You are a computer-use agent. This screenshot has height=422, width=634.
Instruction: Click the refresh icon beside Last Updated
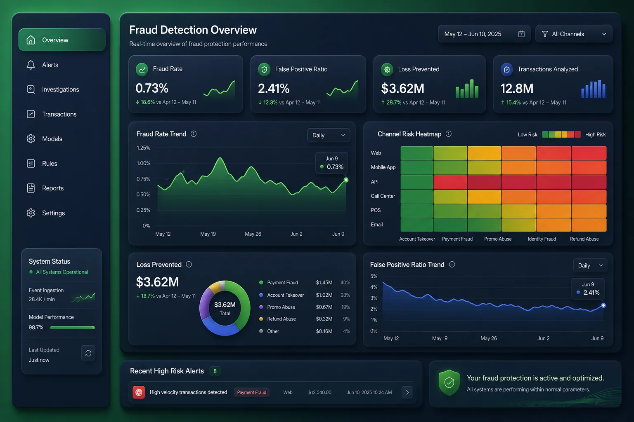coord(88,353)
